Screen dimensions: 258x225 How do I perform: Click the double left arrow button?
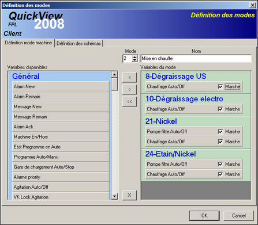tap(129, 102)
